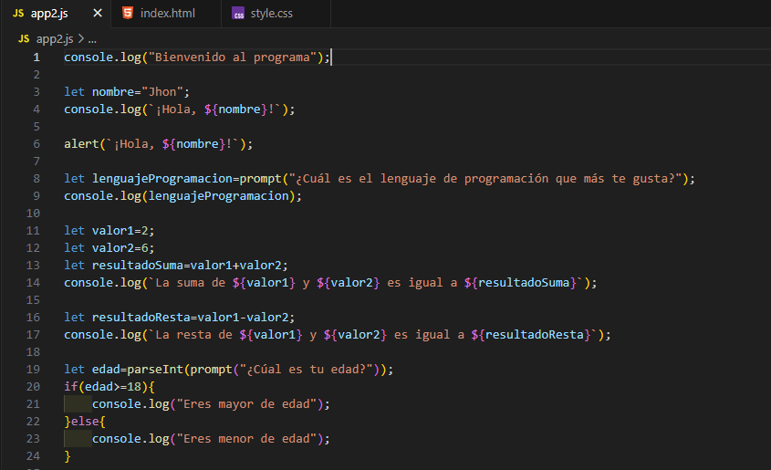Viewport: 771px width, 470px height.
Task: Click line number 8 in the gutter
Action: pyautogui.click(x=36, y=179)
